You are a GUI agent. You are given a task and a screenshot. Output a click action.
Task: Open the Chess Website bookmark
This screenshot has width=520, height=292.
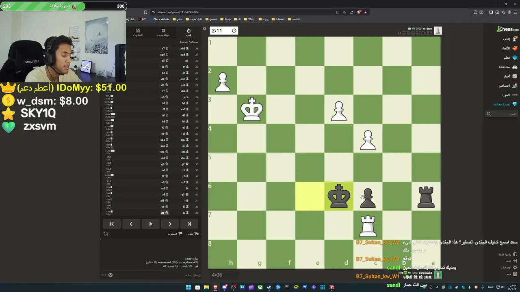point(159,19)
